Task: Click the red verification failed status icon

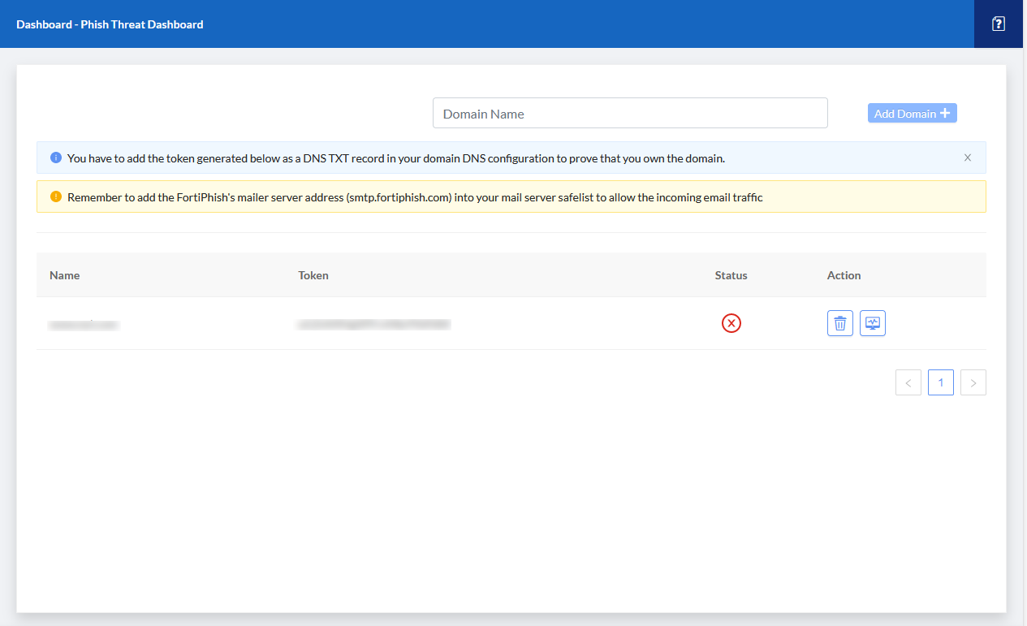Action: [731, 322]
